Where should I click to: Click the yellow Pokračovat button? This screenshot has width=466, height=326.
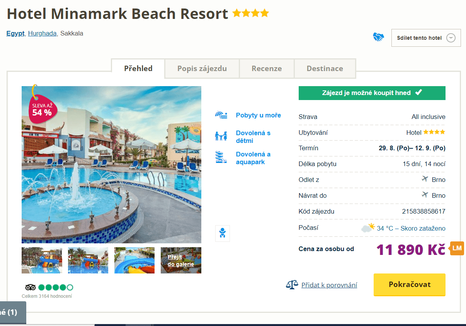[x=410, y=285]
